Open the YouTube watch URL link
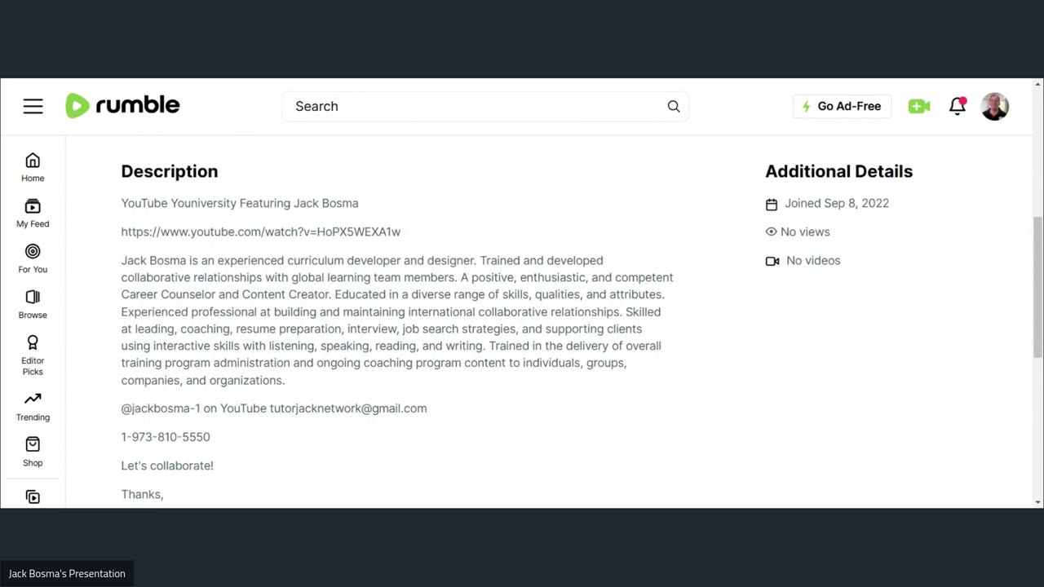 pos(261,232)
